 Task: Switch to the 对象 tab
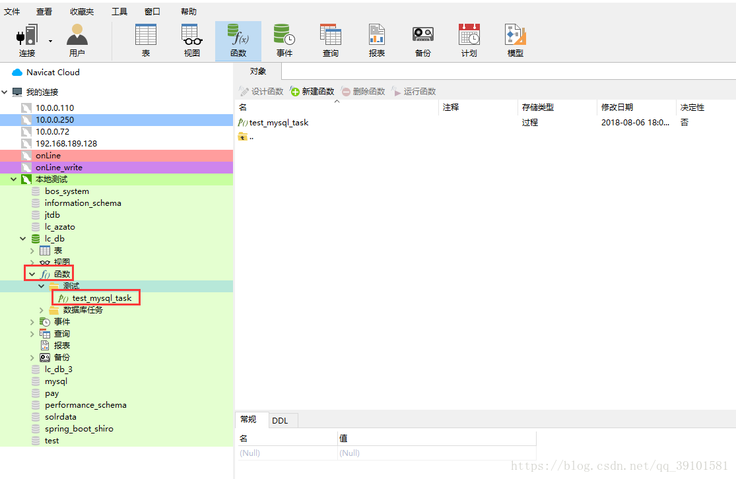click(x=257, y=71)
